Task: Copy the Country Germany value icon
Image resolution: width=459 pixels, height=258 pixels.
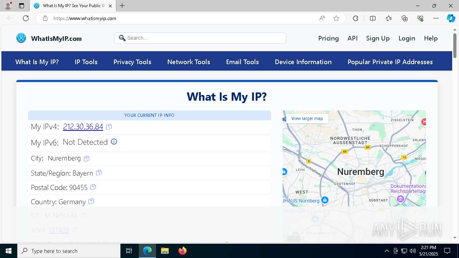Action: 91,201
